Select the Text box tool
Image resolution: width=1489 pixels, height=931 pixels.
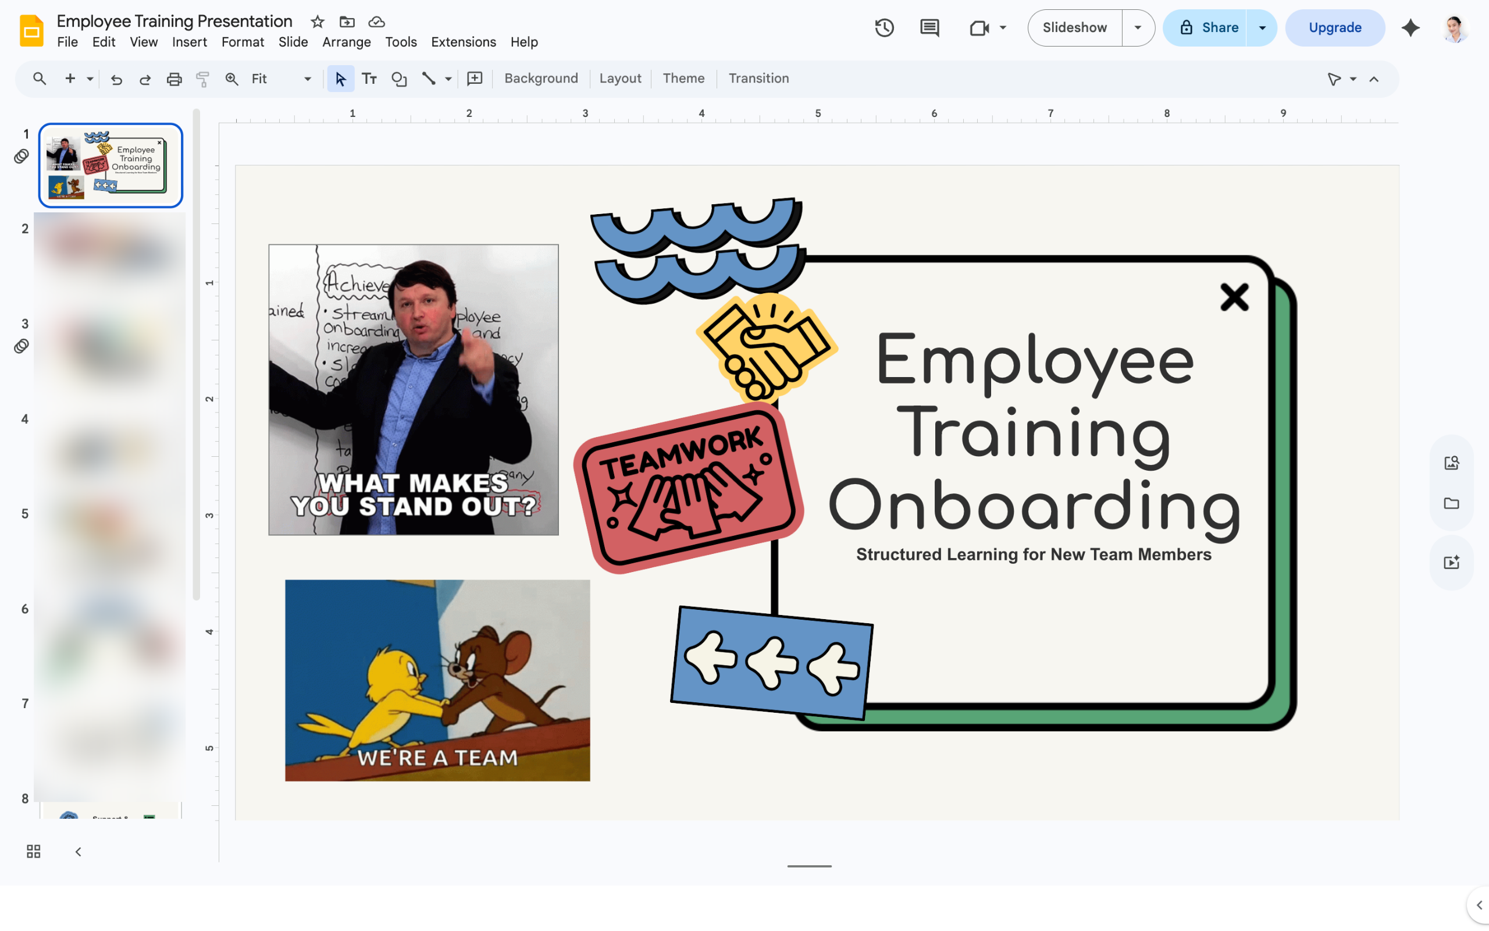pos(369,79)
